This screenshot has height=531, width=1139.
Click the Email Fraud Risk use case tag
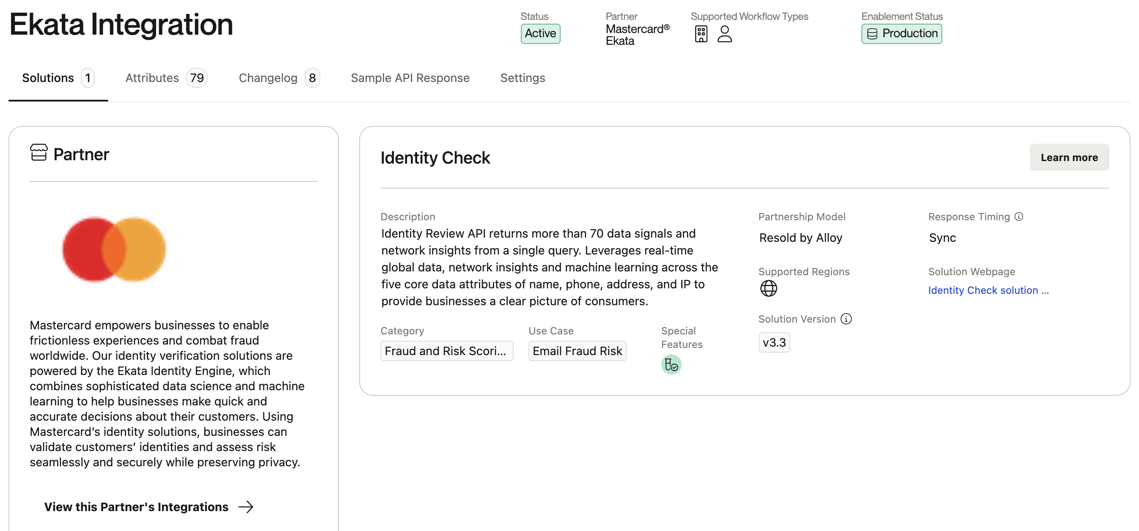click(577, 351)
